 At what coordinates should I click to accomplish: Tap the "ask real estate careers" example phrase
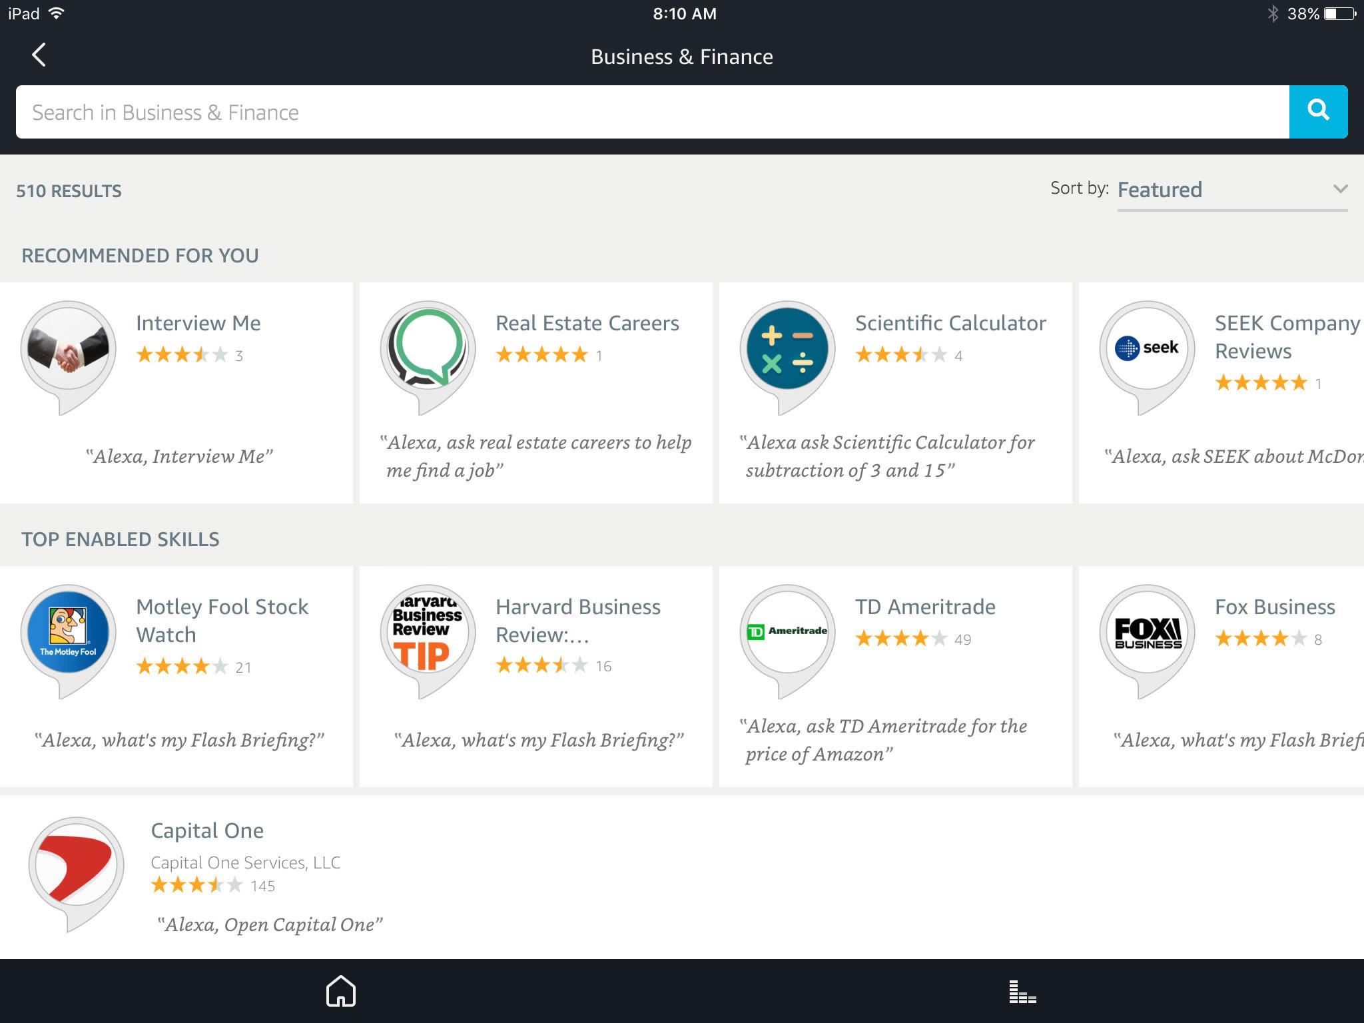click(x=536, y=456)
